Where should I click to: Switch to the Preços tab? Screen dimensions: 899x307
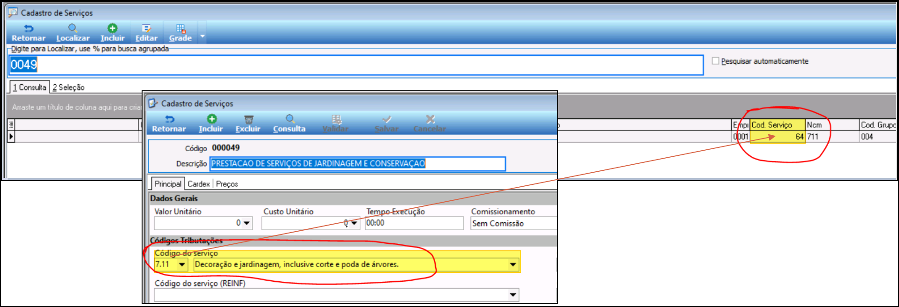[227, 184]
